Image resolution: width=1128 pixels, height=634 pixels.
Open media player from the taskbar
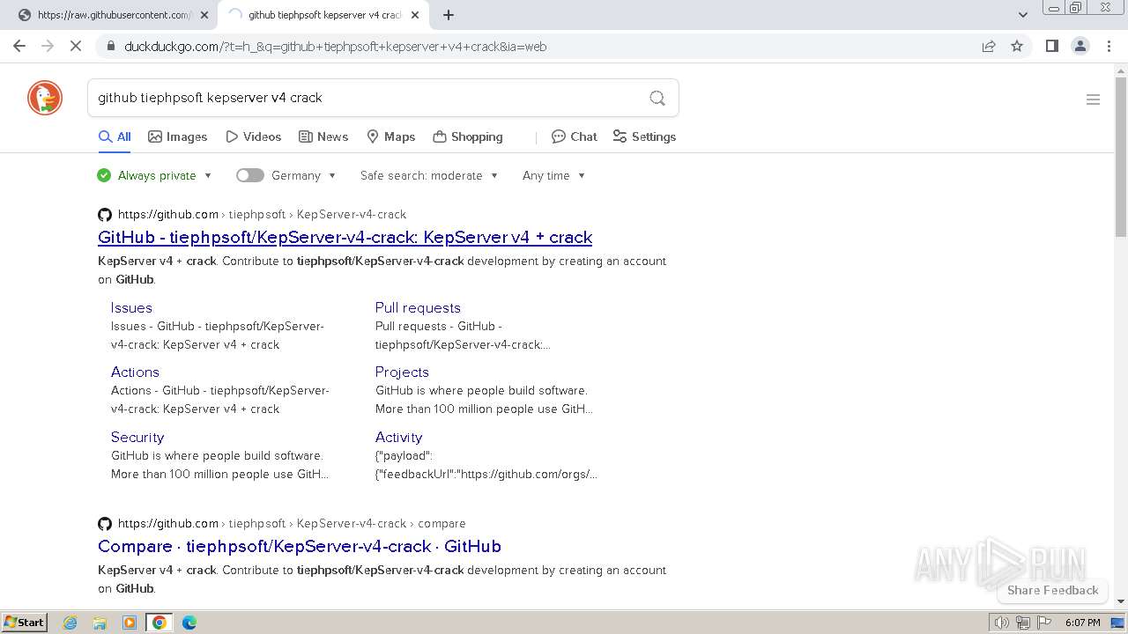130,623
